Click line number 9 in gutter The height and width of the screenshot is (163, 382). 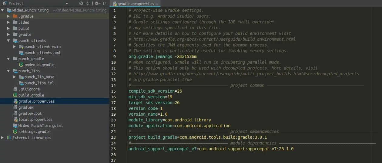click(x=114, y=56)
